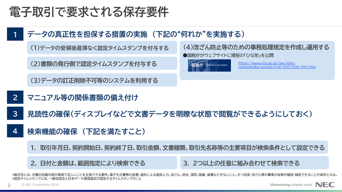Select the 1. 取引年月日 search condition box
342x192 pixels.
point(177,148)
